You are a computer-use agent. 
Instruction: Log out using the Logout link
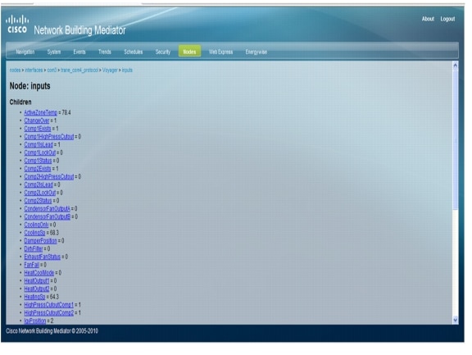coord(447,19)
